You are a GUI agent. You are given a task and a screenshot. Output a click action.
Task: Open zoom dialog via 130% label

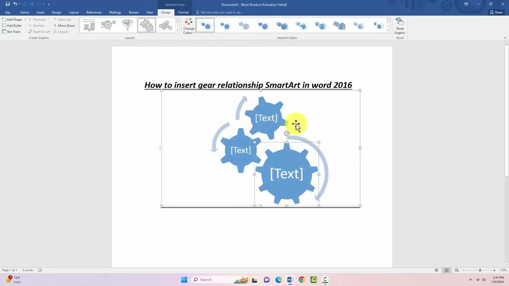pyautogui.click(x=503, y=270)
